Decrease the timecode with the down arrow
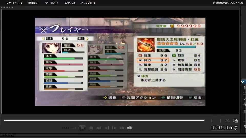 point(235,129)
